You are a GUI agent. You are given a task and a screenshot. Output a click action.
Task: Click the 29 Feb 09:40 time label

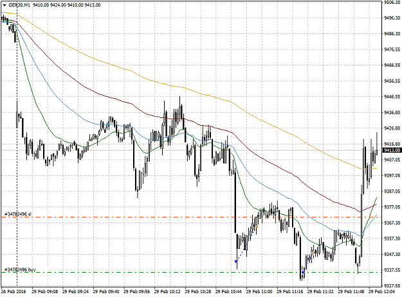tap(106, 291)
